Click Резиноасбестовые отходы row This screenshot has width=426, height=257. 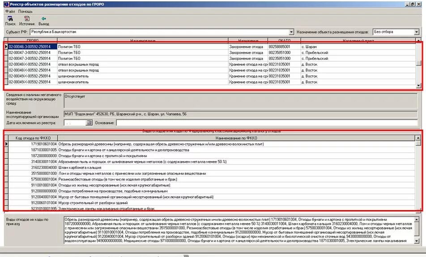click(x=211, y=179)
